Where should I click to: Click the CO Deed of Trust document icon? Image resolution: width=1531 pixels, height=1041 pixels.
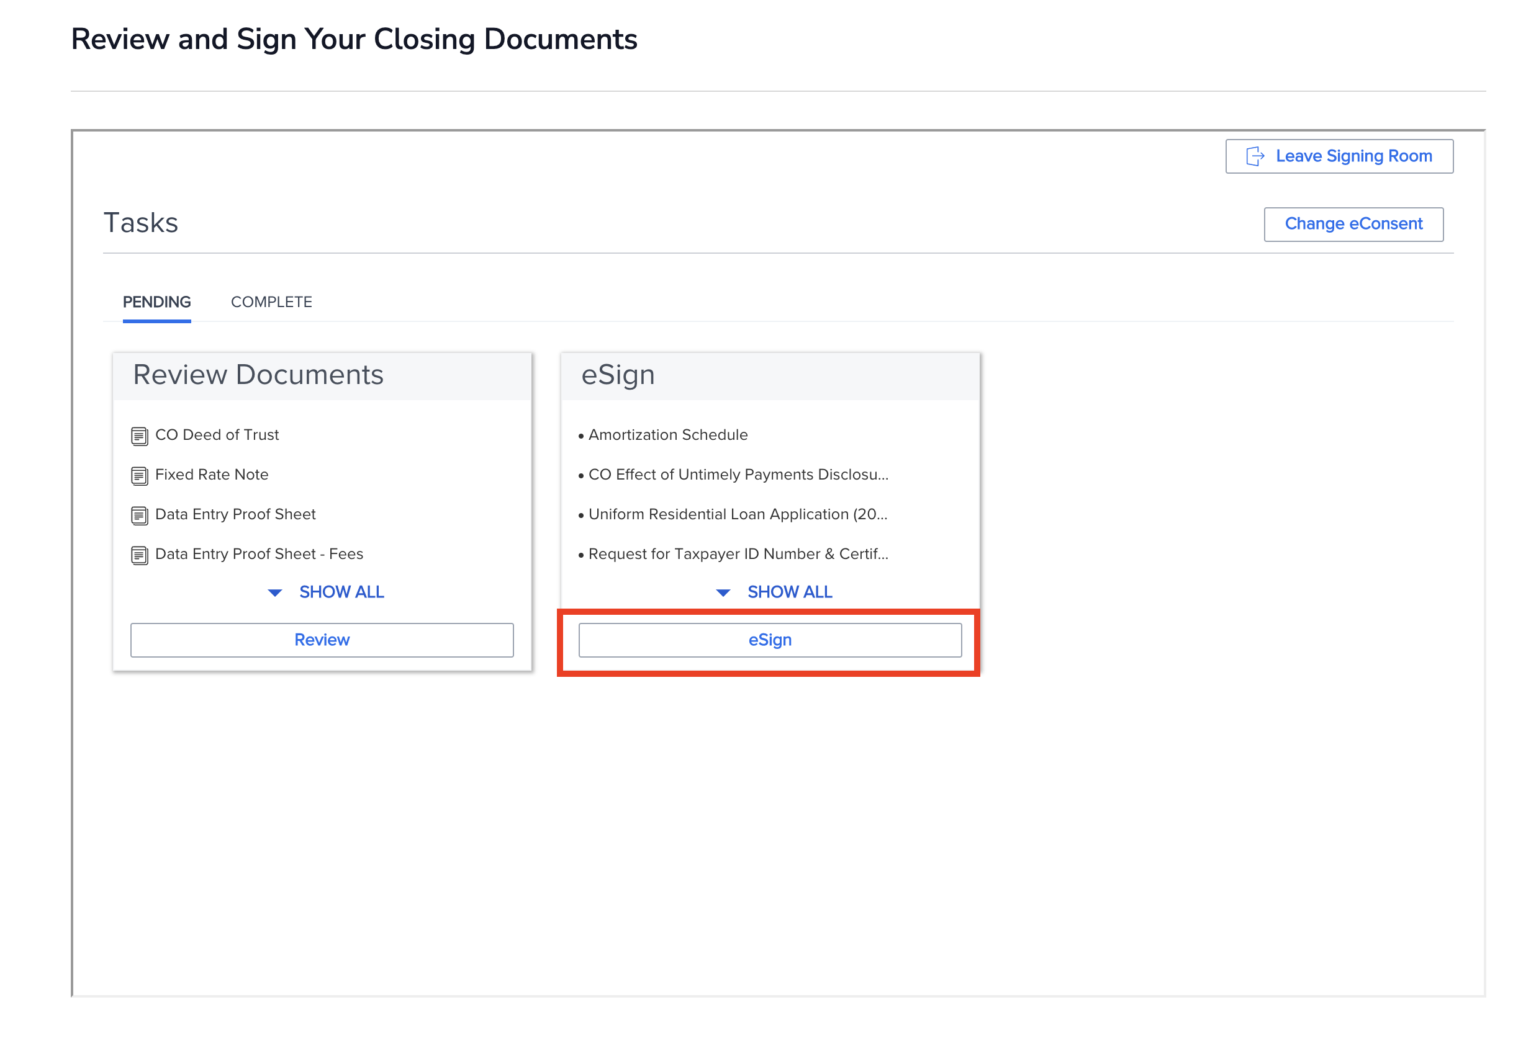point(139,436)
